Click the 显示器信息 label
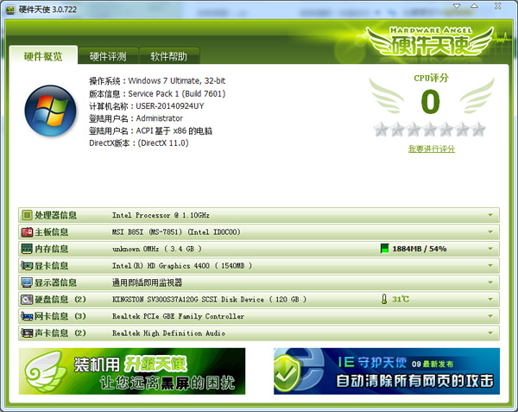Screen dimensions: 518x412 [x=55, y=282]
